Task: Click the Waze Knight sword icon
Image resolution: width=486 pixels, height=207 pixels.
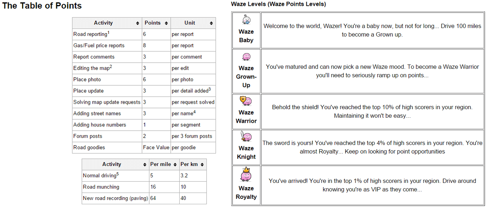Action: (246, 137)
